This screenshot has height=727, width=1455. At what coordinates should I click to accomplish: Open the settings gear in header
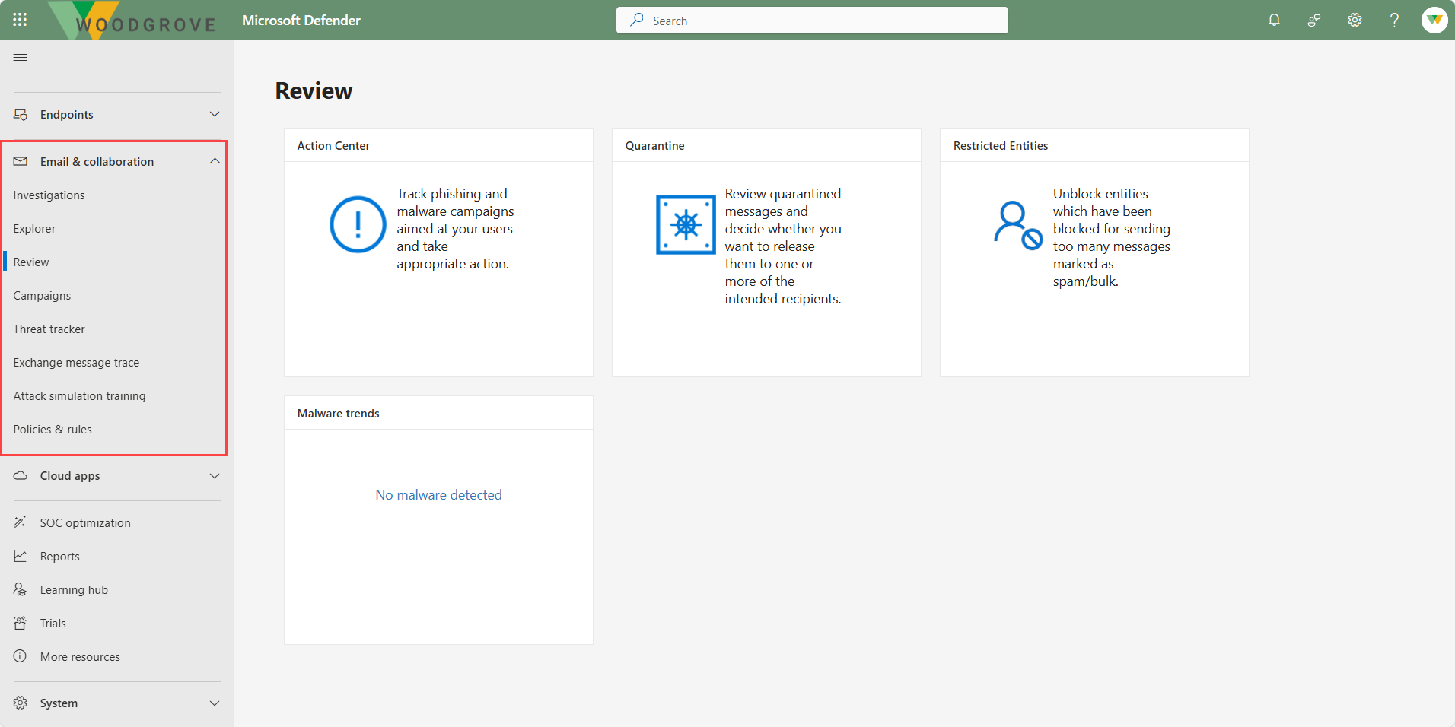1355,20
